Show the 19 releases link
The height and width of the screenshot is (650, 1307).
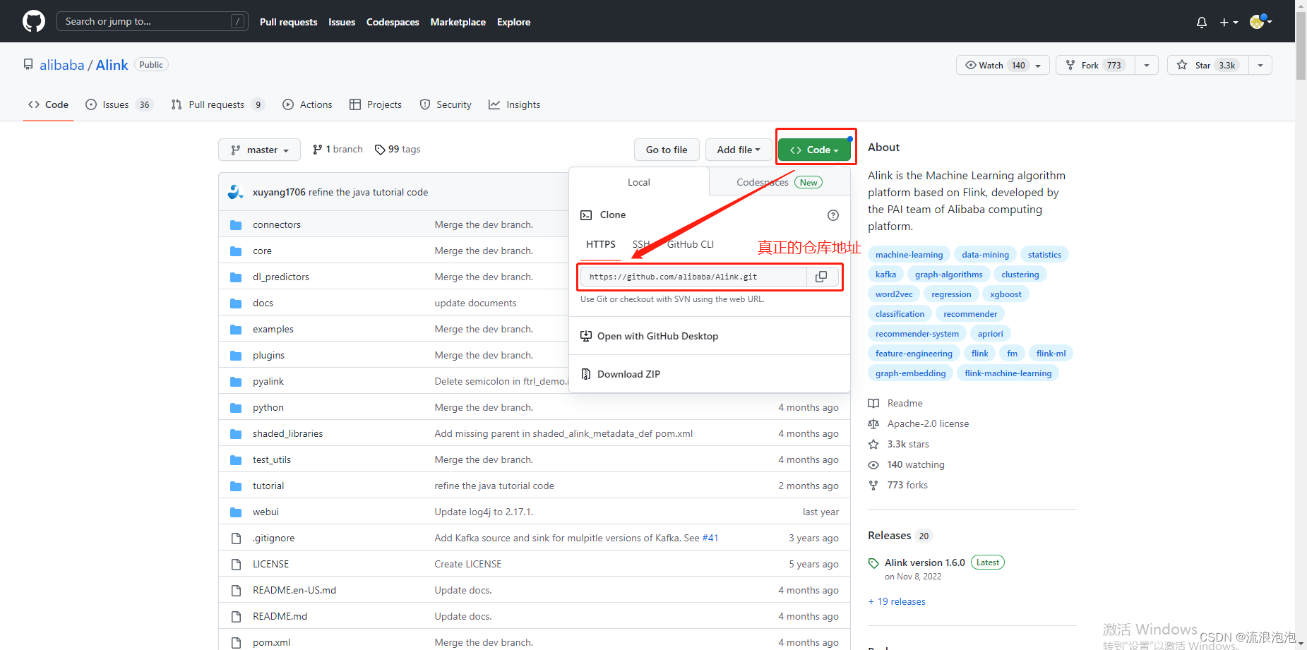[x=897, y=601]
